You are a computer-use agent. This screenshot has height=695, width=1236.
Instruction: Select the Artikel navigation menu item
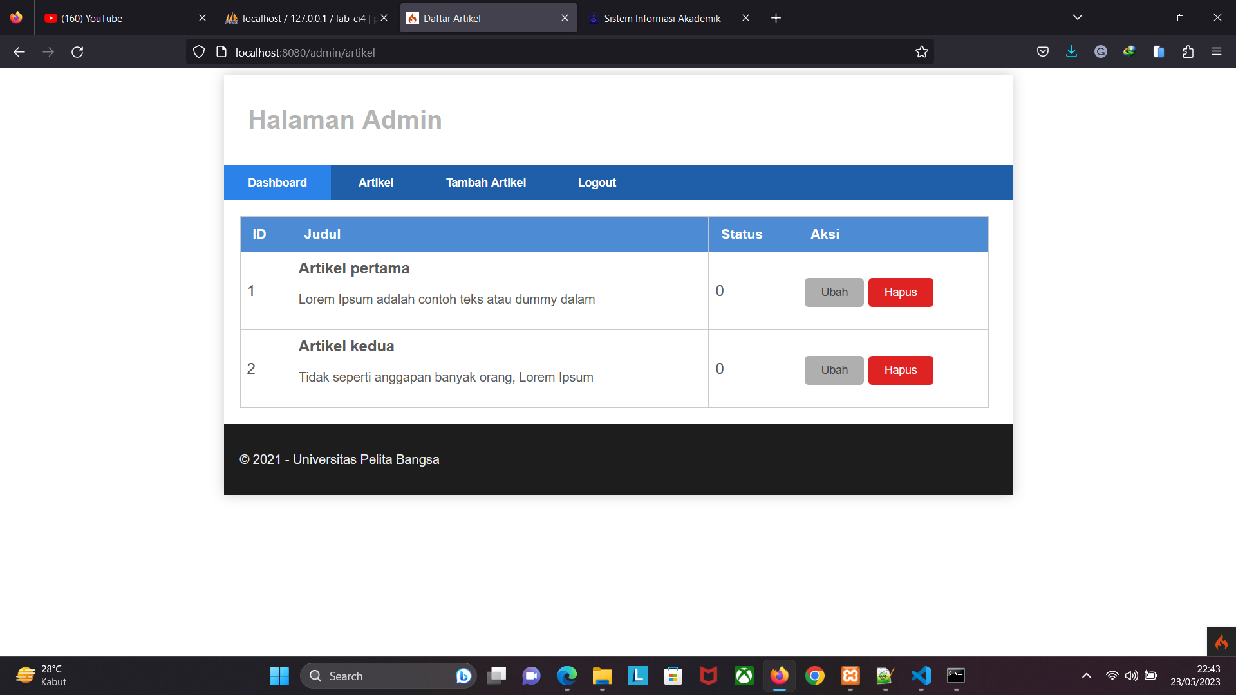[x=376, y=182]
